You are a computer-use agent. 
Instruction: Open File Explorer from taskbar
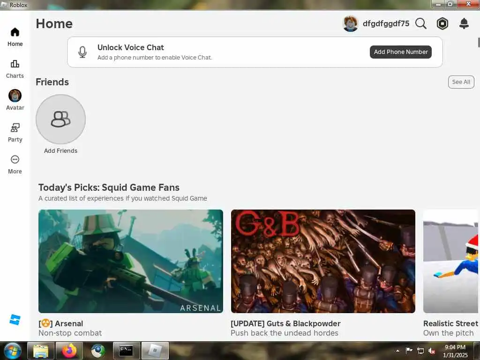coord(40,351)
